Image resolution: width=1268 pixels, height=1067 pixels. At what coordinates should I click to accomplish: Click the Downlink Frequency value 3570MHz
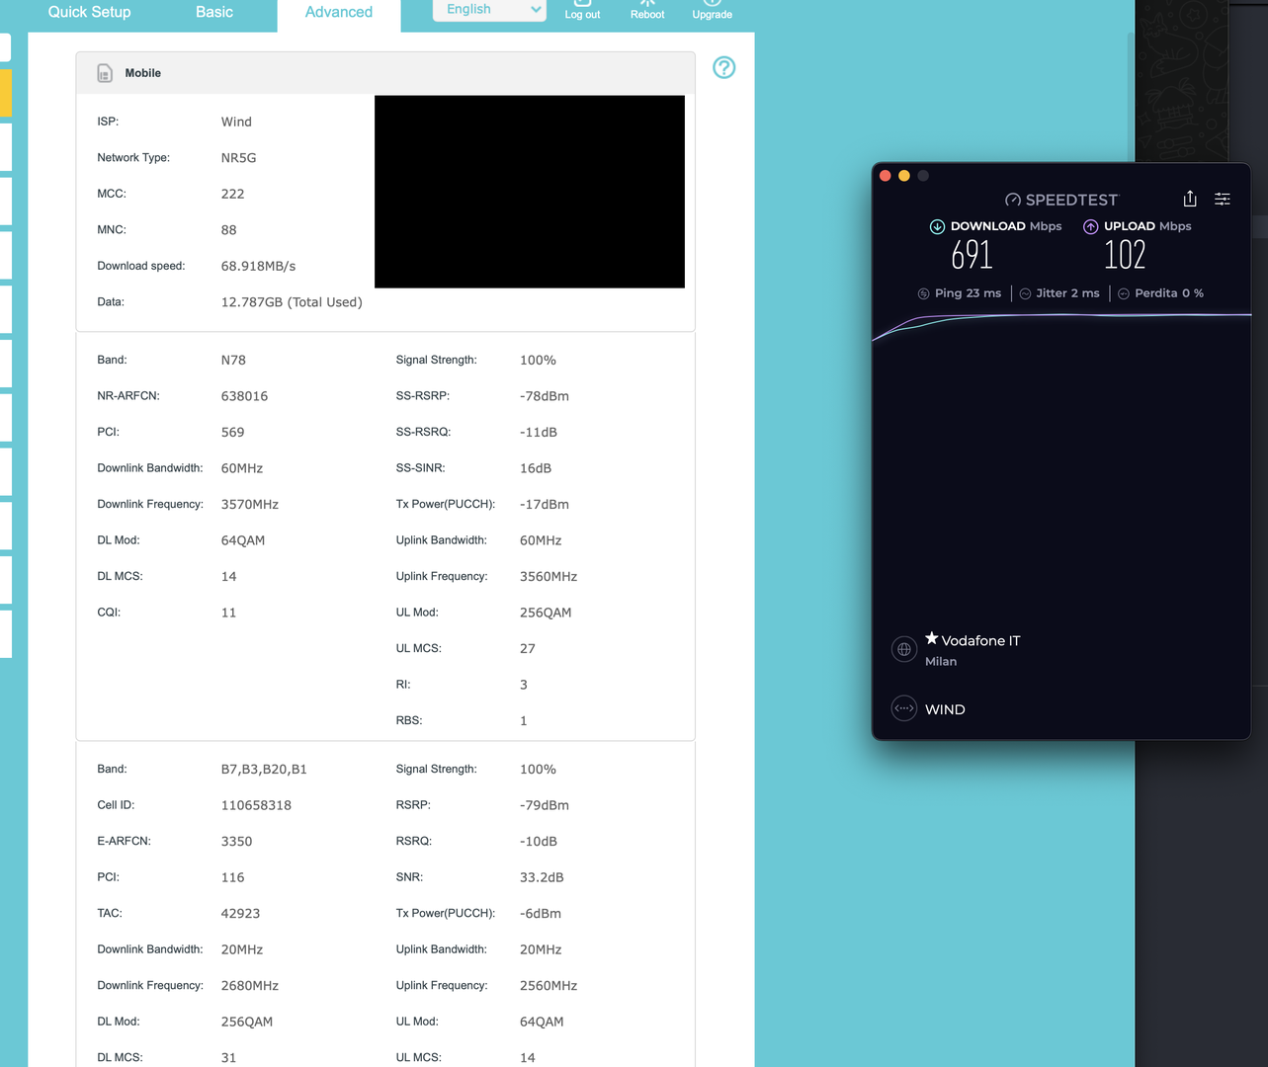[x=250, y=504]
